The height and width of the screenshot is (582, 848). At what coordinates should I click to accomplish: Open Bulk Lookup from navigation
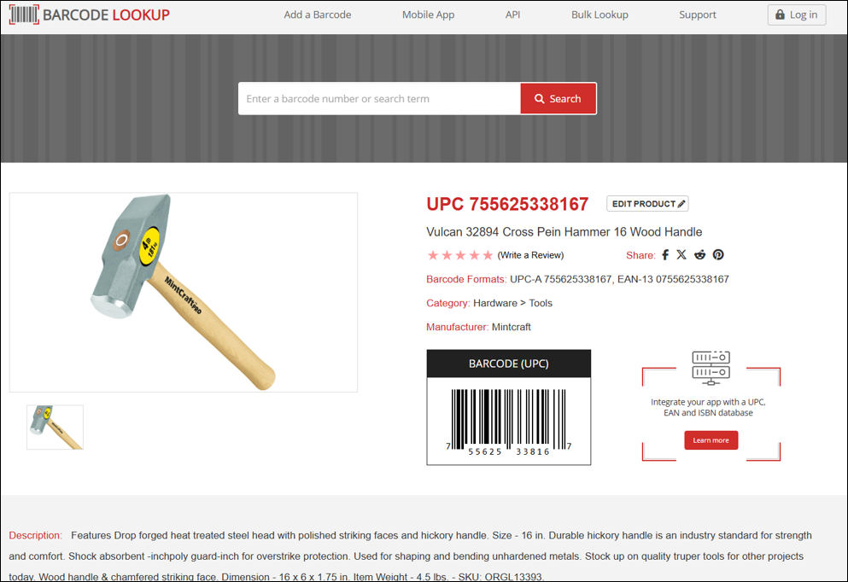pos(599,15)
